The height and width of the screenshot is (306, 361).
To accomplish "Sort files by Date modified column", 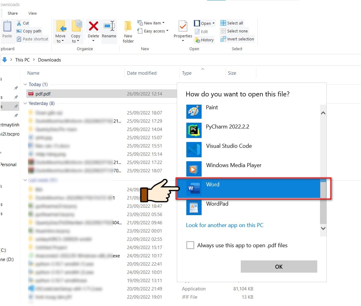I will (142, 73).
